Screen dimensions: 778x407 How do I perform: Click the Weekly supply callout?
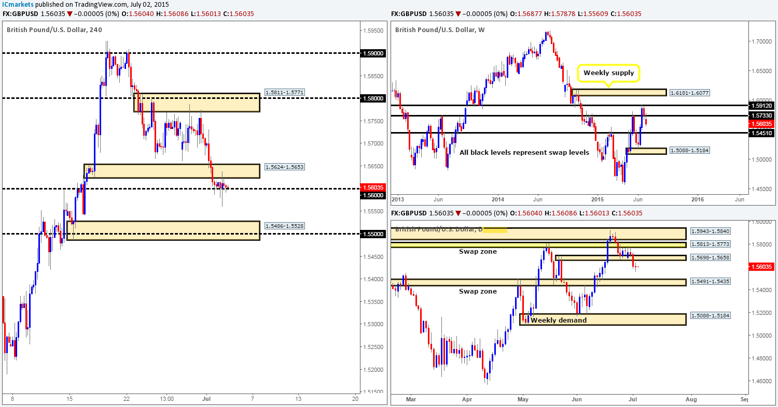coord(608,73)
